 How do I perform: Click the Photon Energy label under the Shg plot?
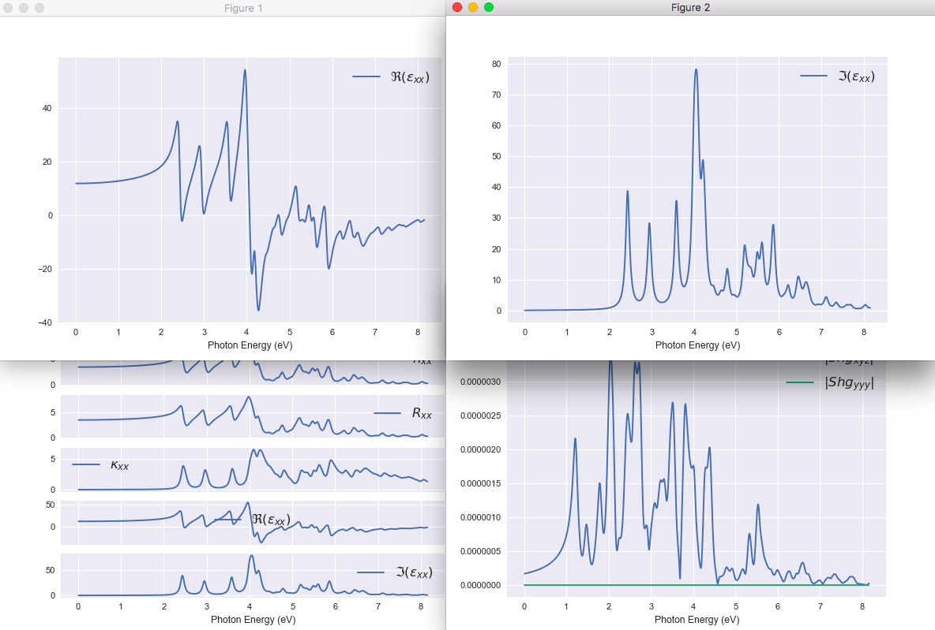[x=697, y=620]
